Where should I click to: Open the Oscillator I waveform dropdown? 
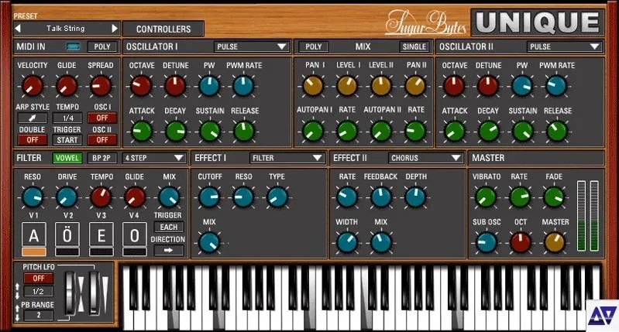tap(251, 46)
